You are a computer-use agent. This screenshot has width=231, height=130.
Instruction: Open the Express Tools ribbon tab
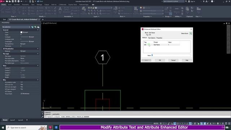[x=73, y=5]
